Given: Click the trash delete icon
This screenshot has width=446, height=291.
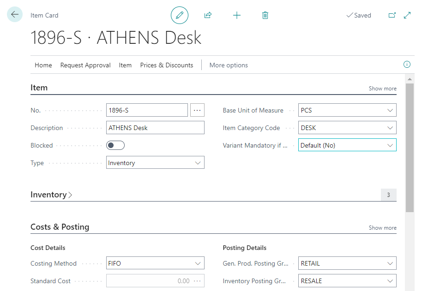Looking at the screenshot, I should [265, 15].
